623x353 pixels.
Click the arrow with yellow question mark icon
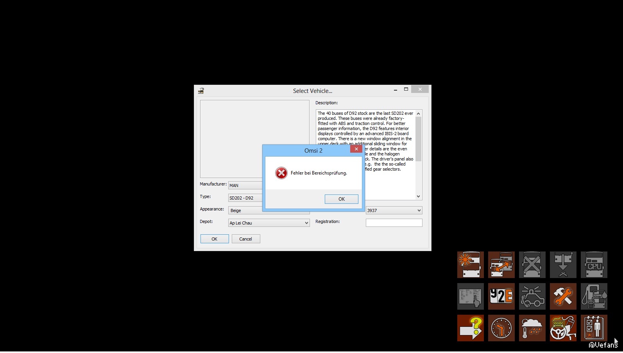471,328
